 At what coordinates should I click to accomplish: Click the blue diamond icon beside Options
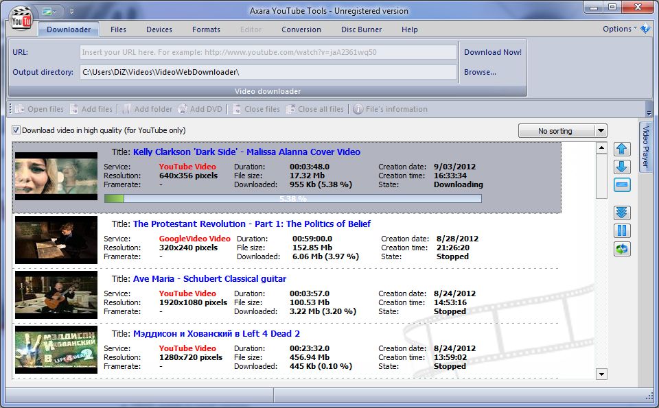coord(645,29)
